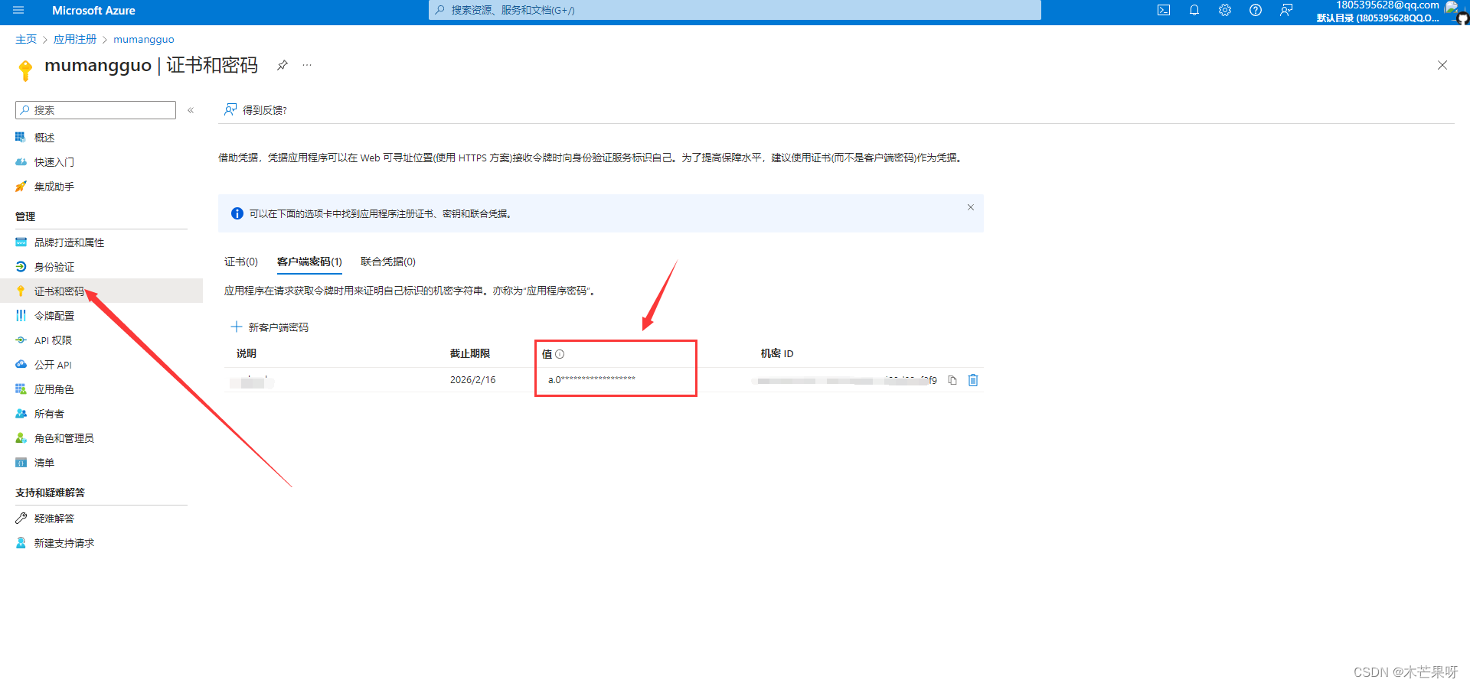The height and width of the screenshot is (686, 1470).
Task: Open 疑难解答
Action: click(54, 519)
